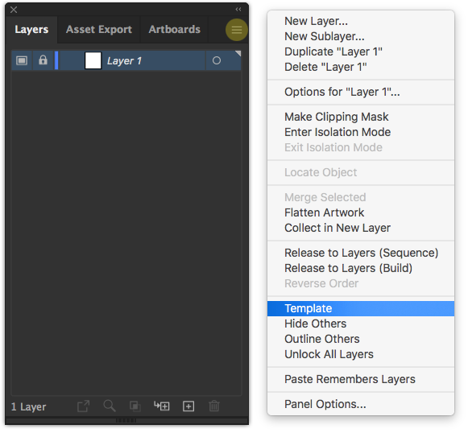Click Layer 1 selection indicator corner
The height and width of the screenshot is (433, 468).
coord(238,53)
